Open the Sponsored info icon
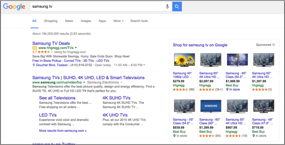This screenshot has height=145, width=285. pyautogui.click(x=274, y=44)
